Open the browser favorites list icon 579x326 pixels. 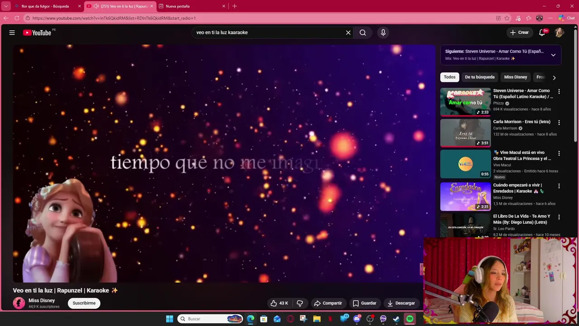click(x=528, y=18)
